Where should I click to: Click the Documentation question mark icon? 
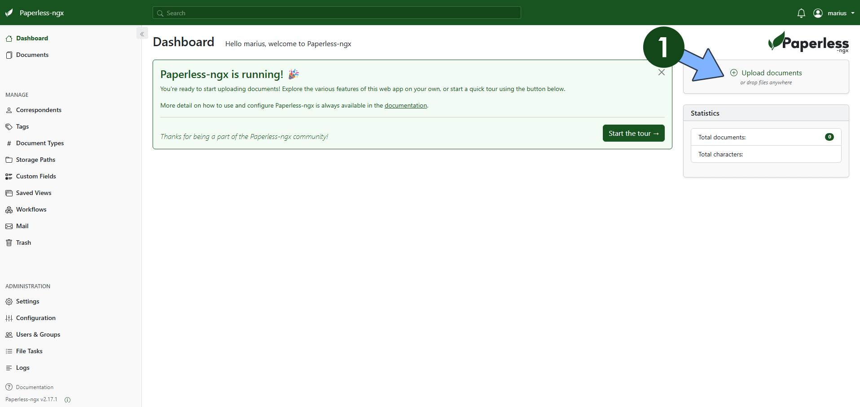pyautogui.click(x=9, y=387)
